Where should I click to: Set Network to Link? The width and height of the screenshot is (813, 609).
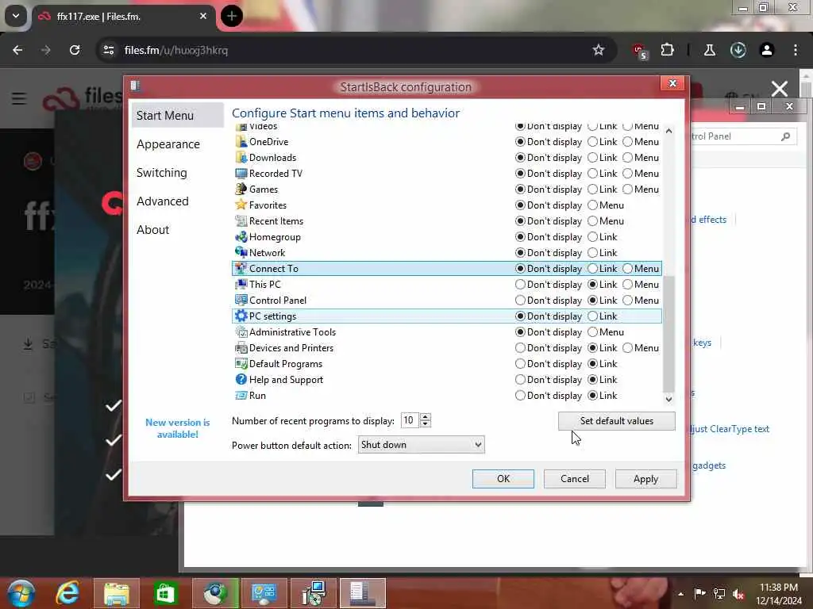point(592,253)
